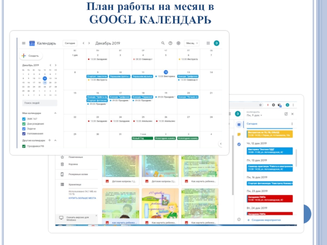Collapse the Мои календари section
The width and height of the screenshot is (327, 245).
pos(55,113)
